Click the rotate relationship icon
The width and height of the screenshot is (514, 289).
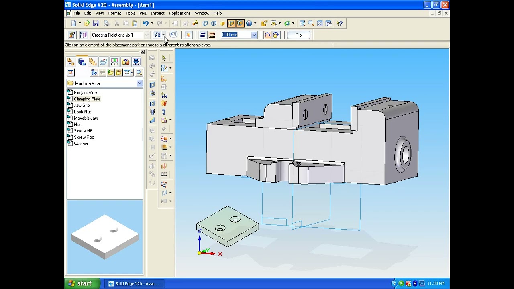pos(267,35)
